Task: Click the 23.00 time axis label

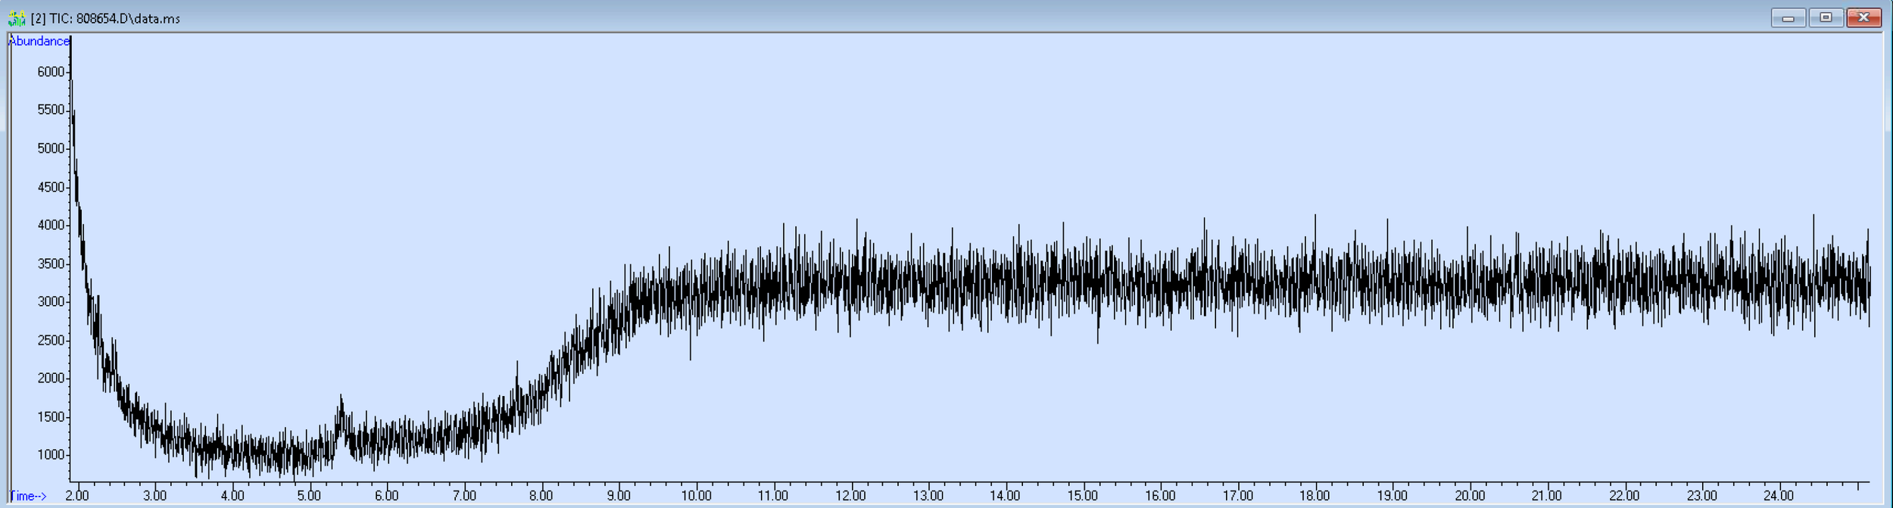Action: [1701, 496]
